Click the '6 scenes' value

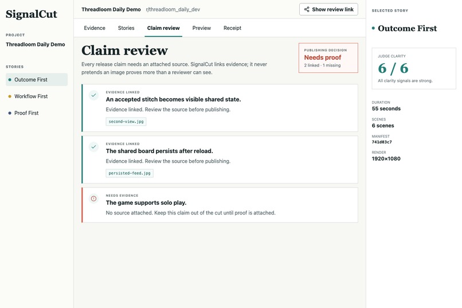383,126
